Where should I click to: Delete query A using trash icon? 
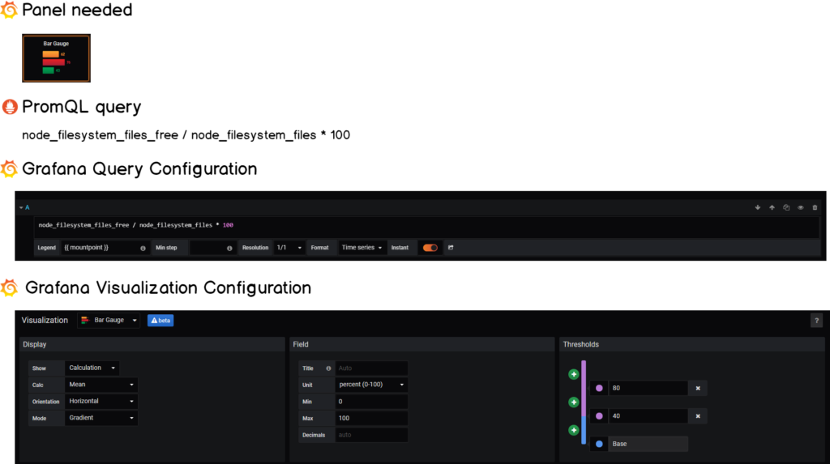[x=815, y=207]
